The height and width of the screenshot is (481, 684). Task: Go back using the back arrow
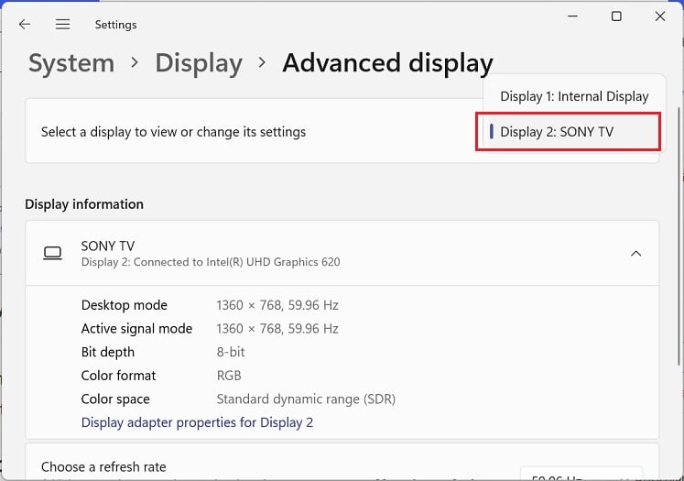pyautogui.click(x=25, y=25)
